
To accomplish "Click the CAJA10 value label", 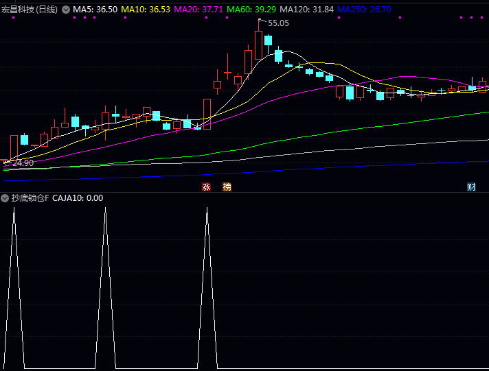I will [78, 198].
